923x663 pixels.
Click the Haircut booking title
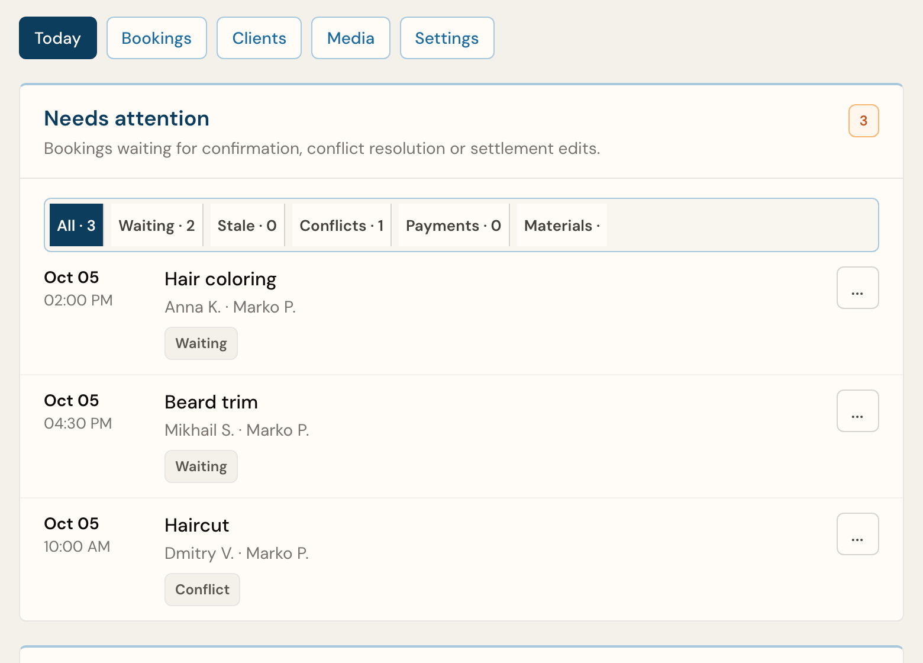coord(197,525)
